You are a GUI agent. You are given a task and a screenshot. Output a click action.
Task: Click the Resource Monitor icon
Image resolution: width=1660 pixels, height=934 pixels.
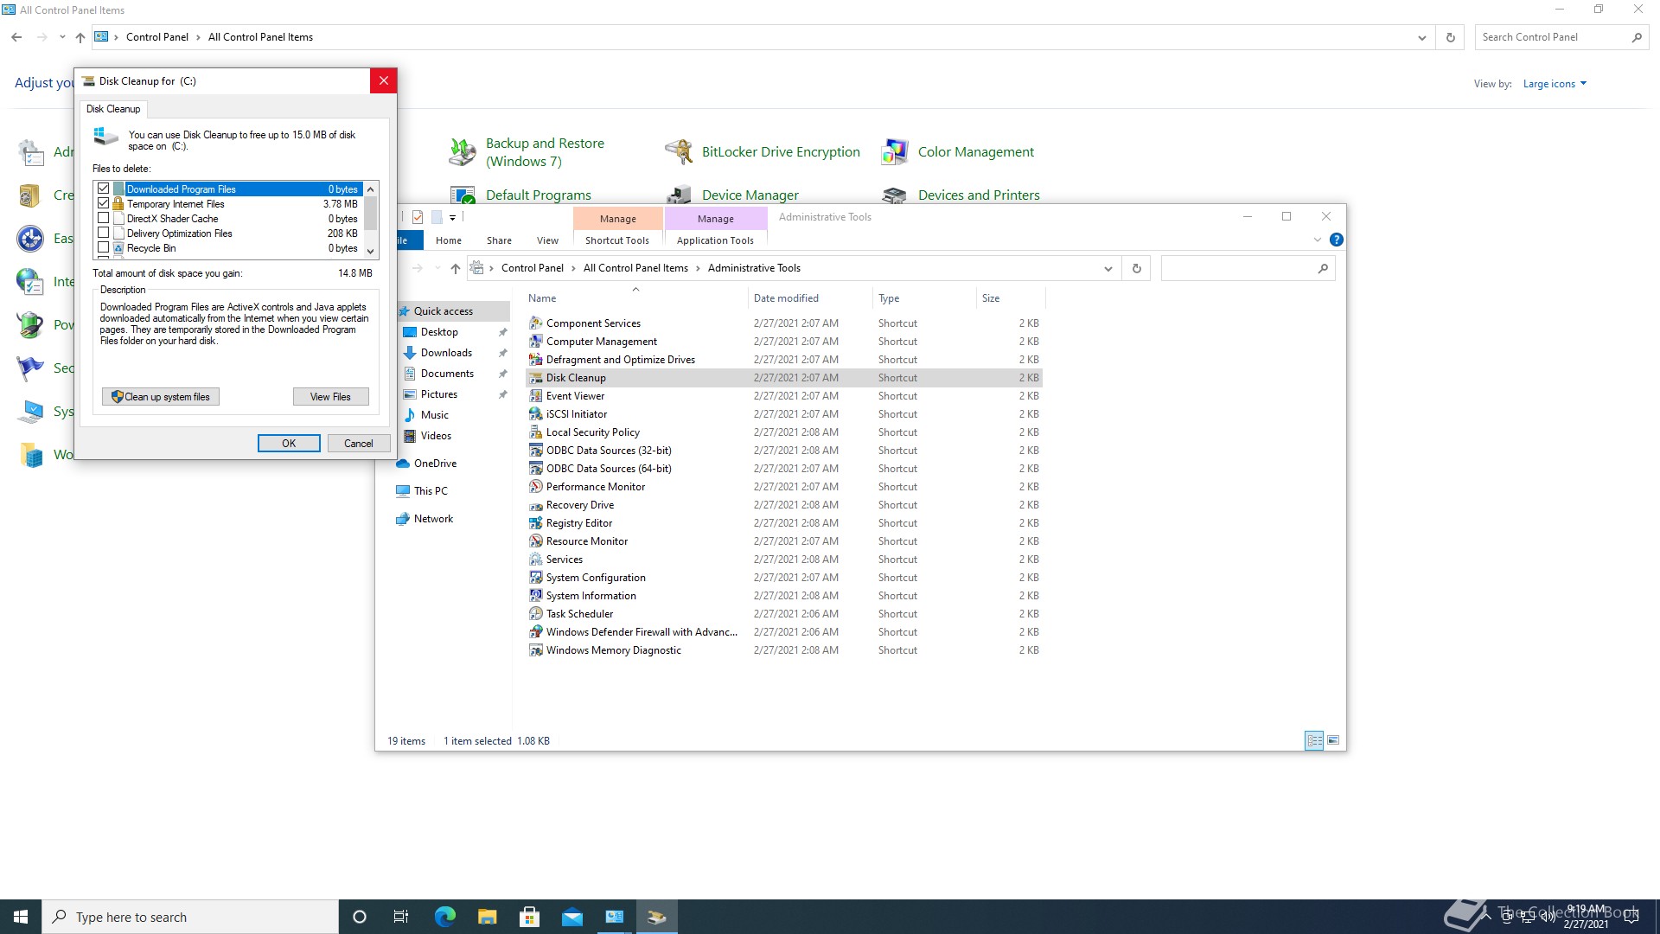point(536,541)
